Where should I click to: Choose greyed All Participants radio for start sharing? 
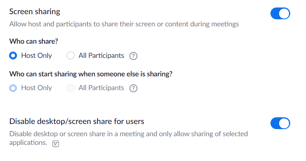point(70,88)
